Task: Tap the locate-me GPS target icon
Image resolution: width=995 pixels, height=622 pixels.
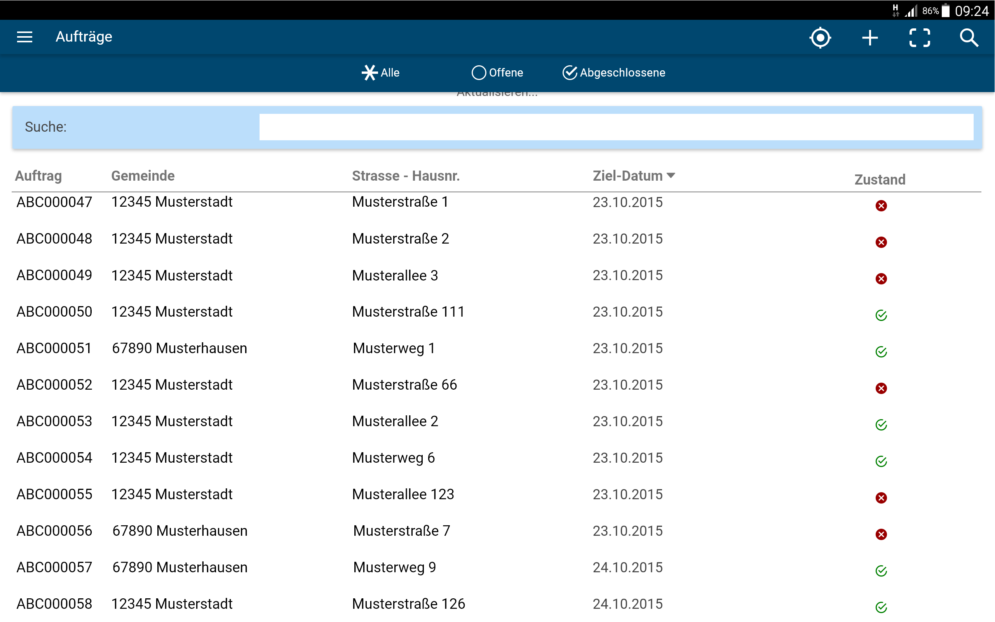Action: tap(820, 38)
